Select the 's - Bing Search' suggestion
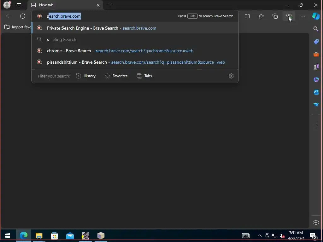 (135, 39)
